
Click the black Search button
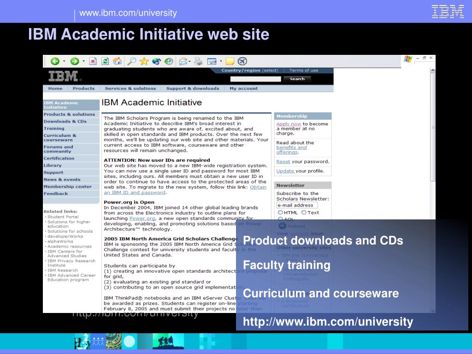(x=297, y=79)
